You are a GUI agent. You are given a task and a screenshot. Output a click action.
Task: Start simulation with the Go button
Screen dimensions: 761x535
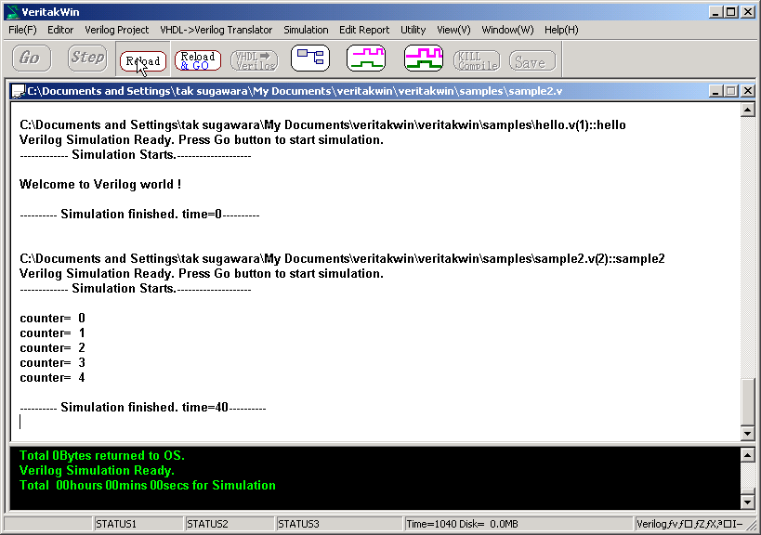(x=32, y=59)
